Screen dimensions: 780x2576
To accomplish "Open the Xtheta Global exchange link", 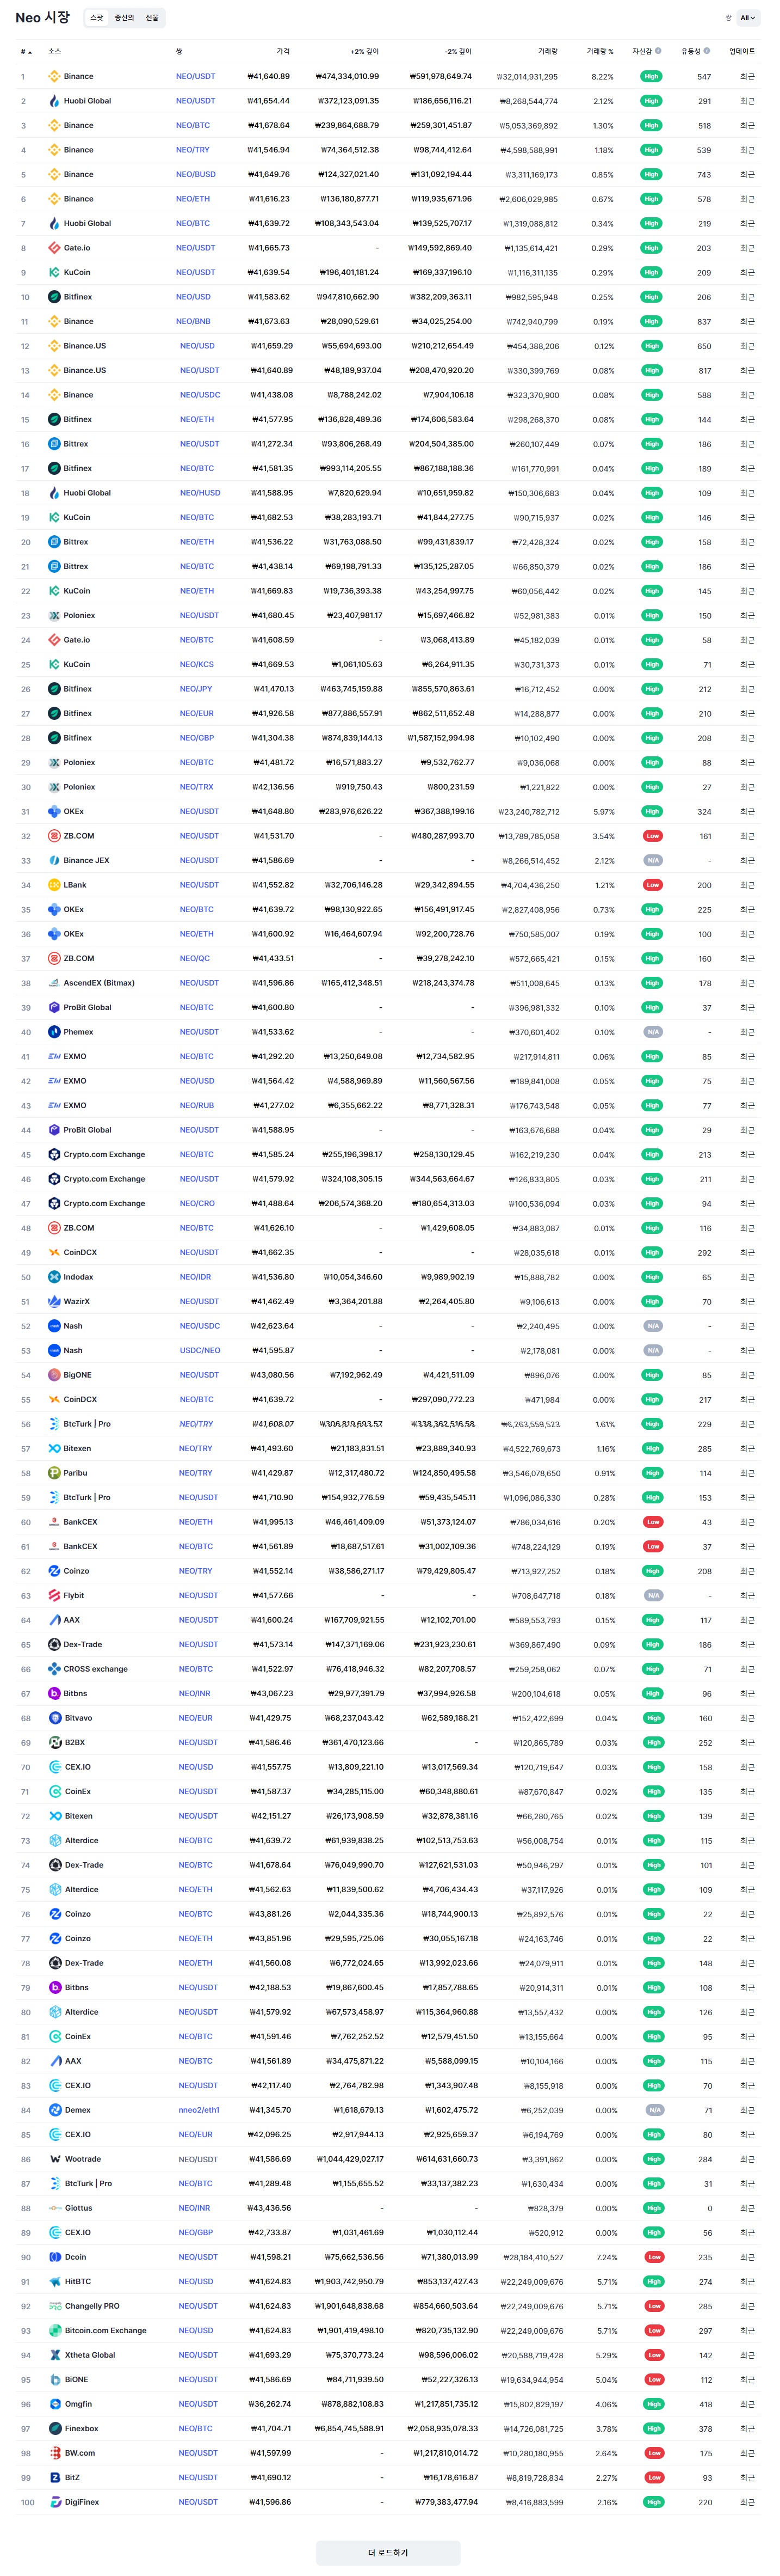I will tap(90, 2355).
